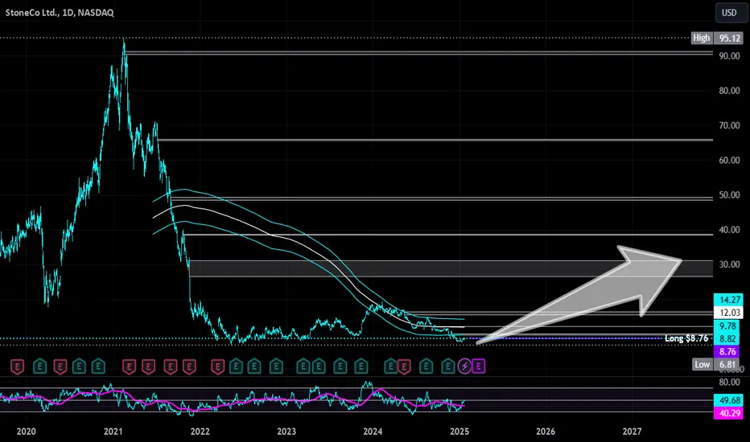
Task: Click the cyan 49.68 RSI value label
Action: point(728,400)
